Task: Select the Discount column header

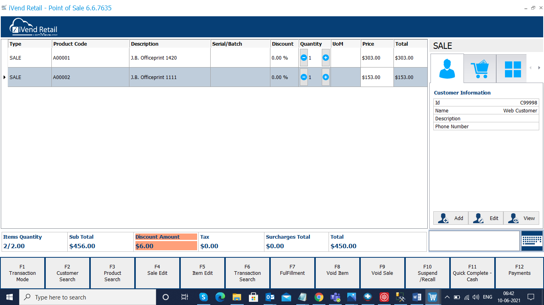Action: [x=284, y=44]
